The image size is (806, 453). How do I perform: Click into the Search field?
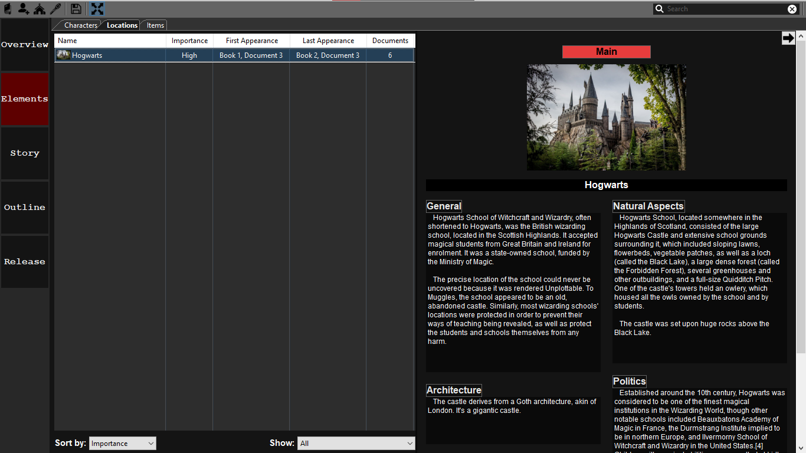tap(726, 9)
